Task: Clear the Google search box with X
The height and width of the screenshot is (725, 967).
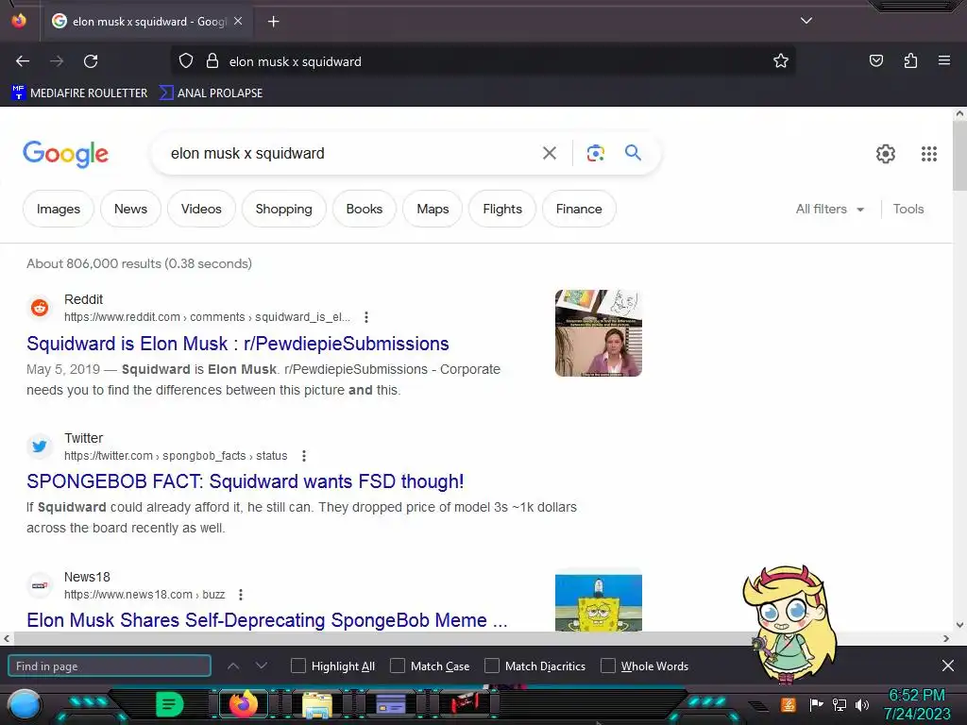Action: tap(549, 153)
